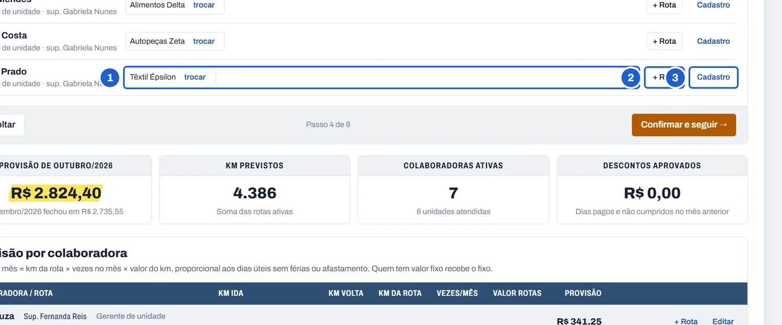Click trocar next to Têxtil Épsilon
The width and height of the screenshot is (782, 325).
[x=195, y=77]
